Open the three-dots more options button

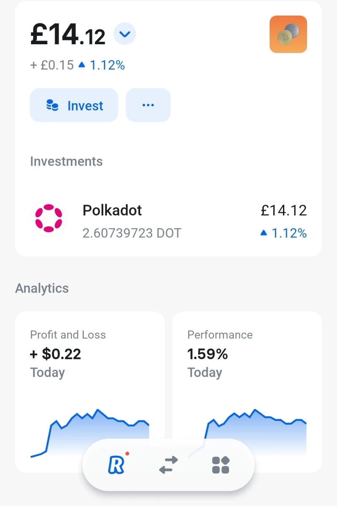tap(148, 105)
